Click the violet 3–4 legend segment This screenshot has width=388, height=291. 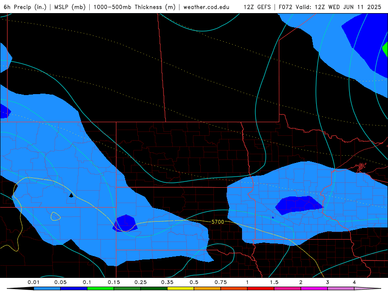coord(341,289)
